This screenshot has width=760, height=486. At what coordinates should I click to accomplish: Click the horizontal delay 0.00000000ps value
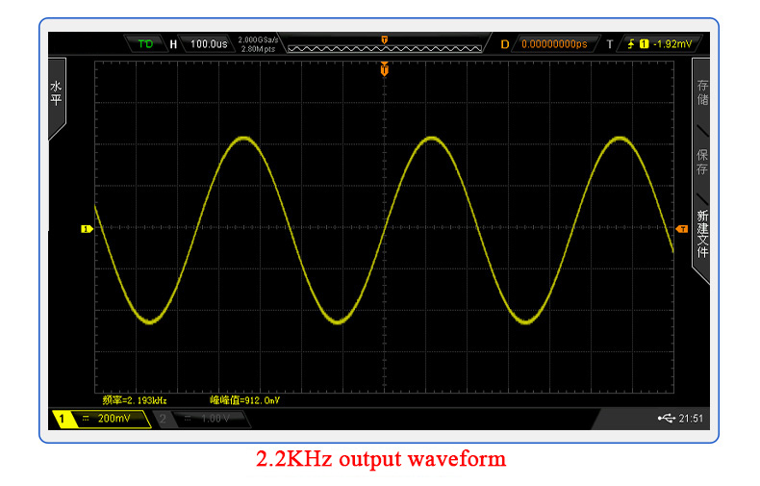(554, 44)
